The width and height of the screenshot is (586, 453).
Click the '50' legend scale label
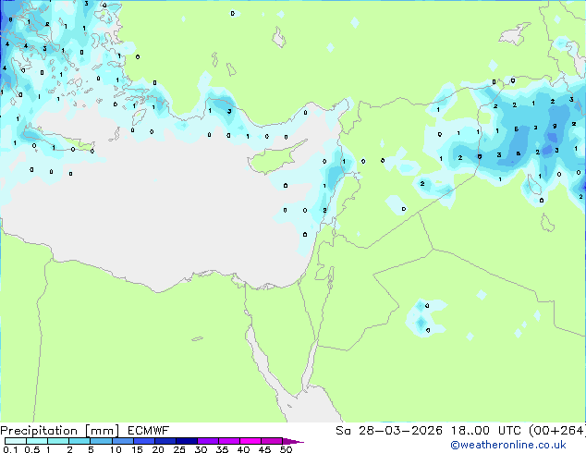click(287, 449)
